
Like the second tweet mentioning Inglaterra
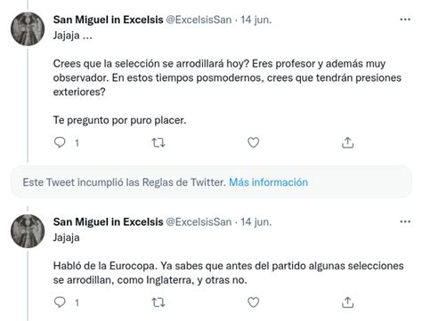tap(253, 302)
